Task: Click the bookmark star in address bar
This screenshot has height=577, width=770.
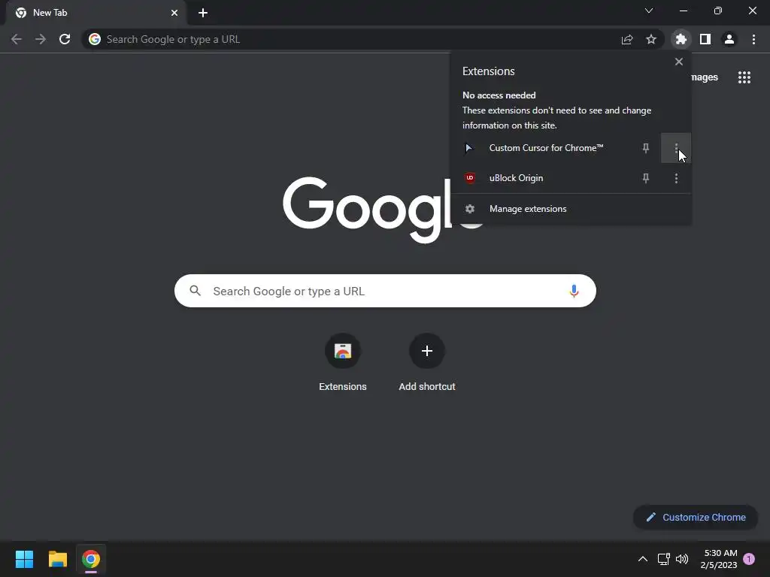Action: click(651, 39)
